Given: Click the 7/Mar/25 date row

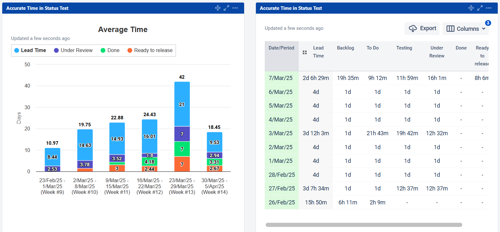Looking at the screenshot, I should tap(281, 78).
